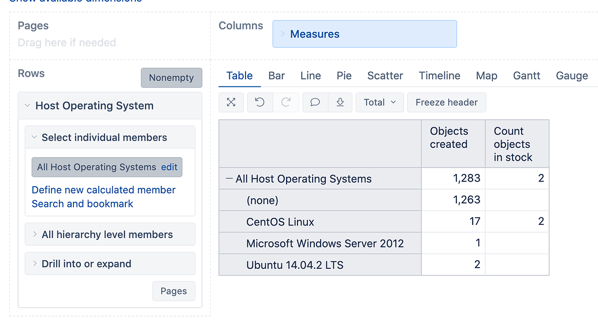This screenshot has width=598, height=326.
Task: Collapse All Host Operating Systems row
Action: (229, 179)
